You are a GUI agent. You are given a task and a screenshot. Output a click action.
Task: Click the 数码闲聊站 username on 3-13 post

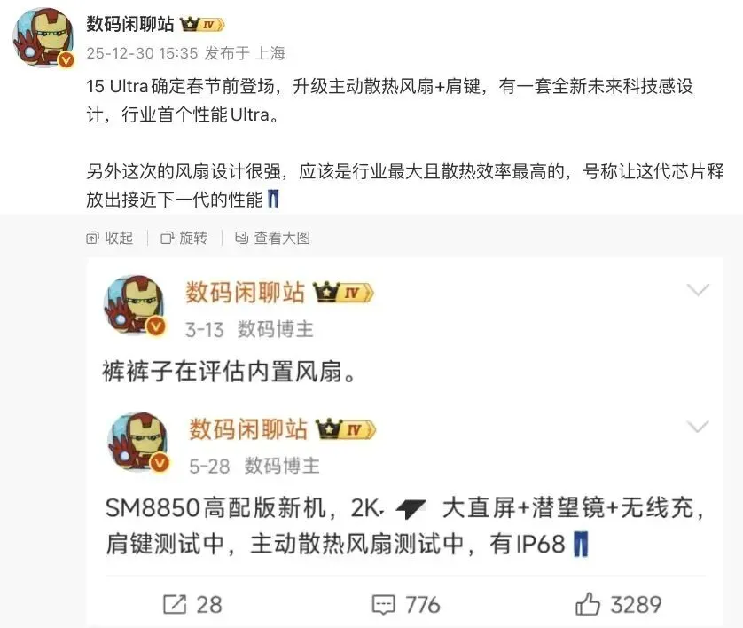245,292
